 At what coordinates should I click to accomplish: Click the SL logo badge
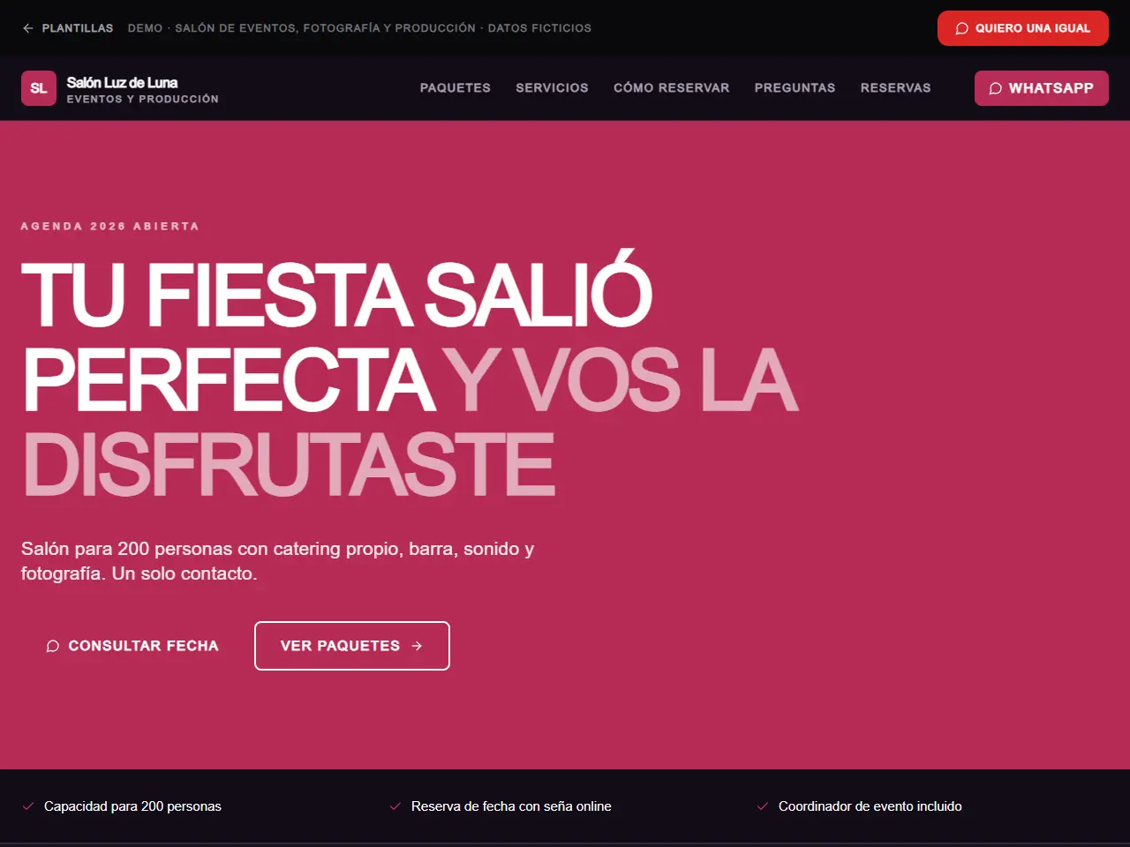[39, 88]
